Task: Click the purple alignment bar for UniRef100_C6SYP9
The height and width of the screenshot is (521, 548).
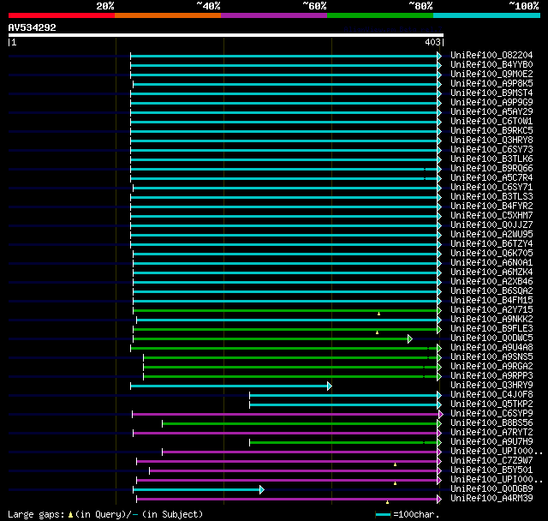Action: pyautogui.click(x=285, y=415)
